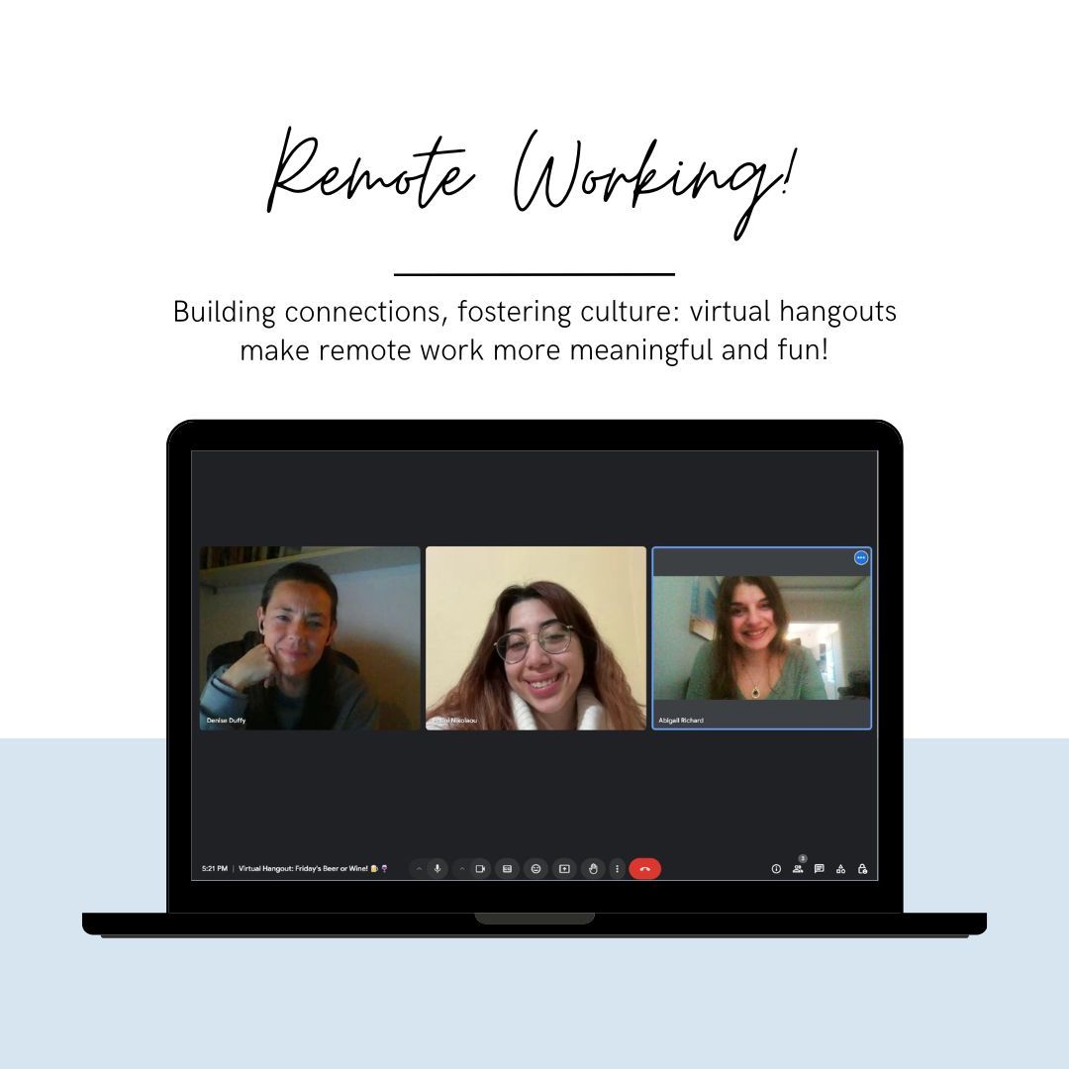
Task: Leave the call with red hang-up button
Action: click(x=644, y=869)
